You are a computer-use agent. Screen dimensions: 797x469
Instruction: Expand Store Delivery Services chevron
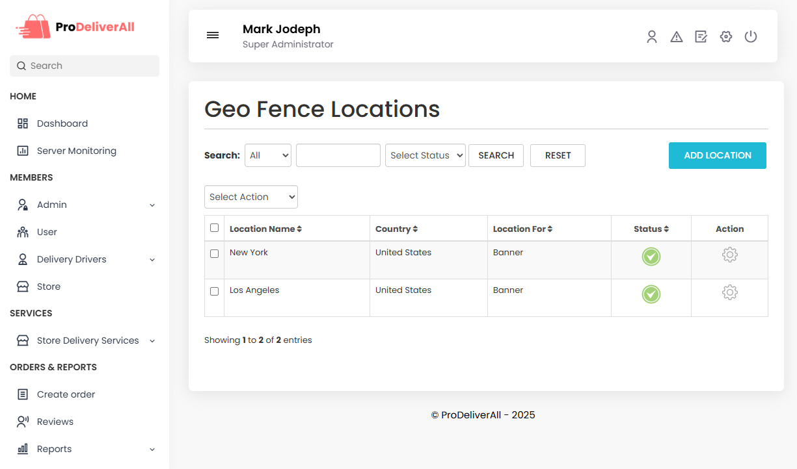coord(152,341)
